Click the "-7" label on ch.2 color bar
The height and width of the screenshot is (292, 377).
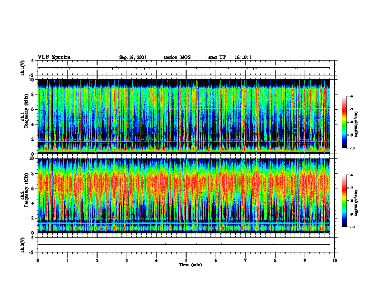coord(351,188)
